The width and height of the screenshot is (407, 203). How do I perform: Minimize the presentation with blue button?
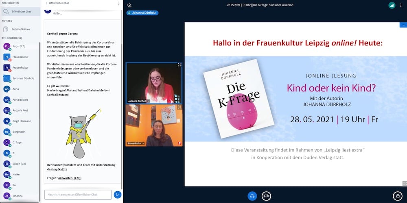[403, 25]
